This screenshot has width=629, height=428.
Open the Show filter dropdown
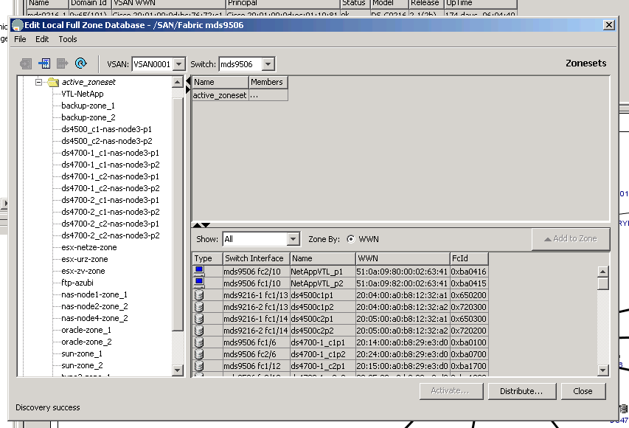293,239
